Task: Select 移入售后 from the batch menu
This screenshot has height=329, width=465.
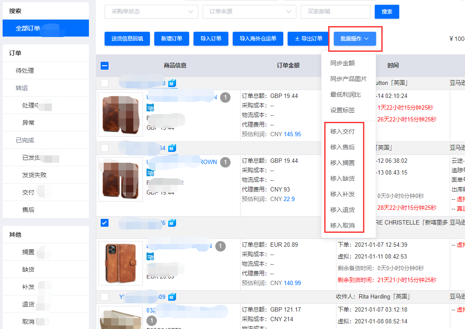Action: (x=342, y=147)
